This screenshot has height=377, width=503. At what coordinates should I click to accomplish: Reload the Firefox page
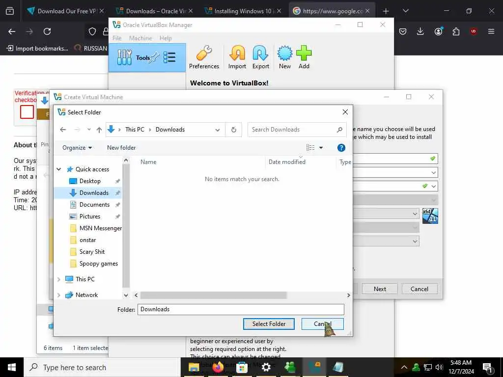pos(47,31)
